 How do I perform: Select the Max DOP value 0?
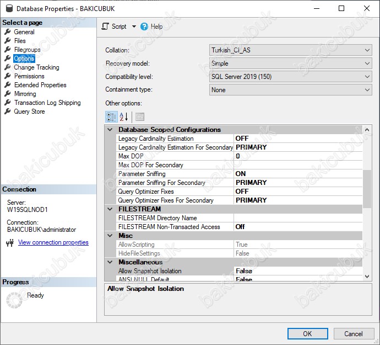(298, 156)
